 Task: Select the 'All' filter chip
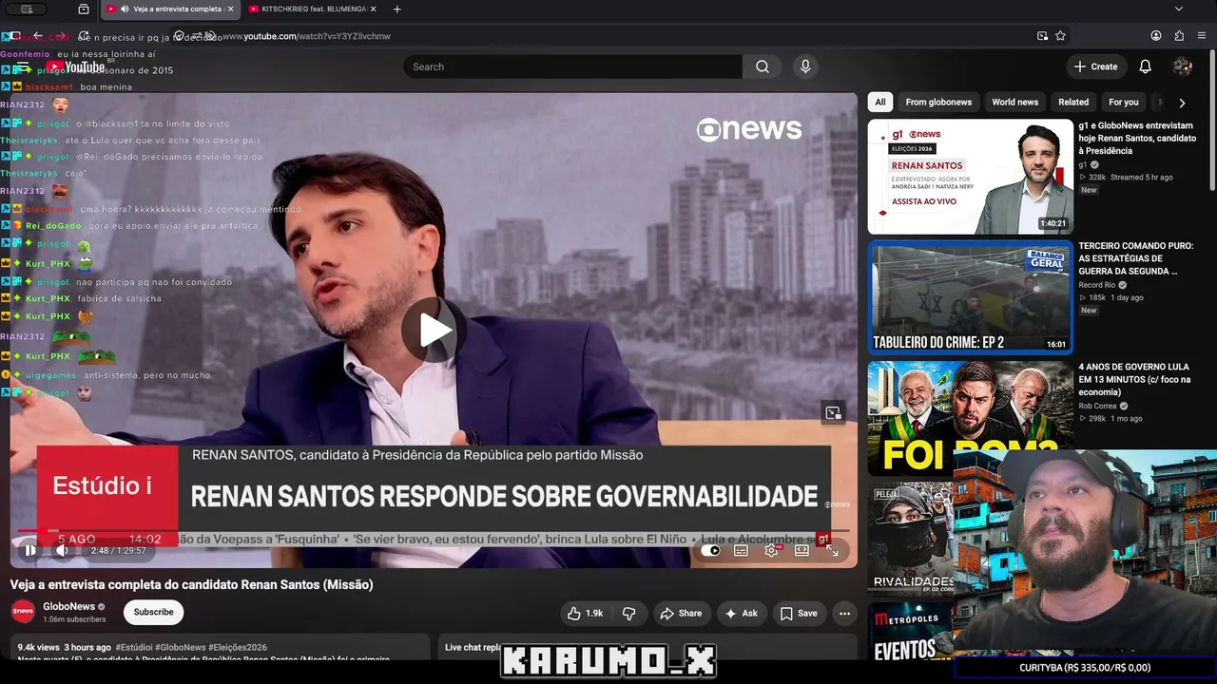(880, 102)
